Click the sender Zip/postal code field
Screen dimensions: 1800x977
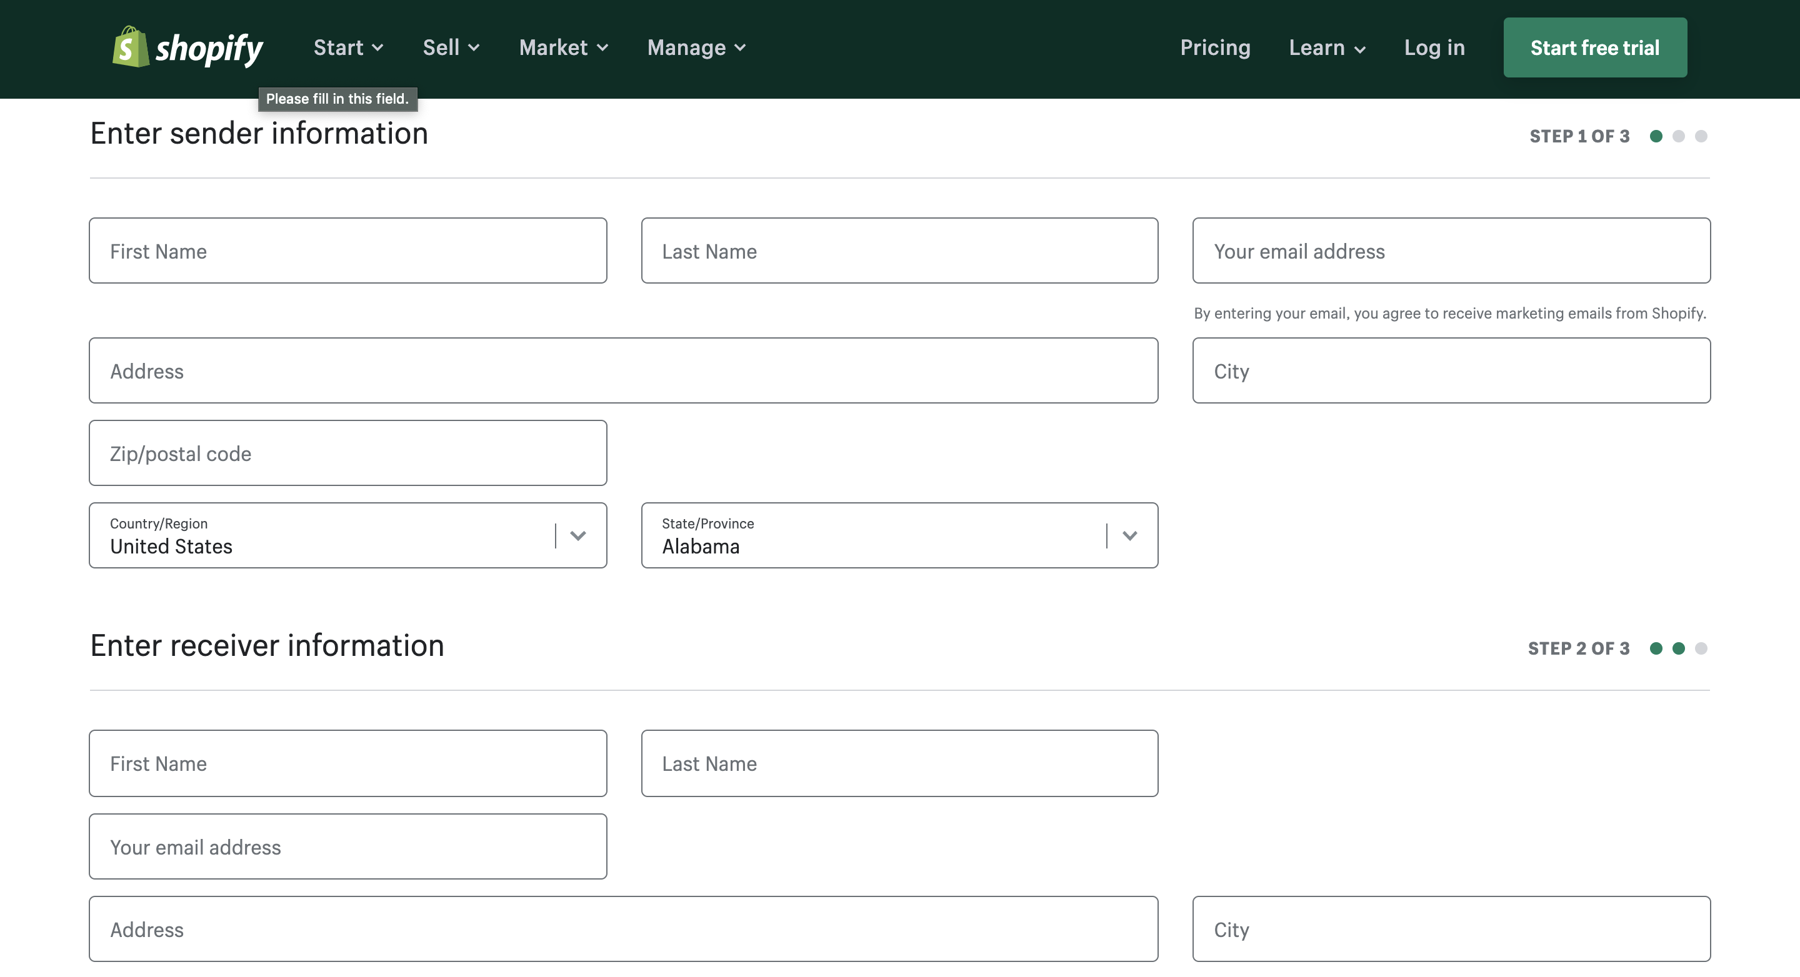coord(347,454)
